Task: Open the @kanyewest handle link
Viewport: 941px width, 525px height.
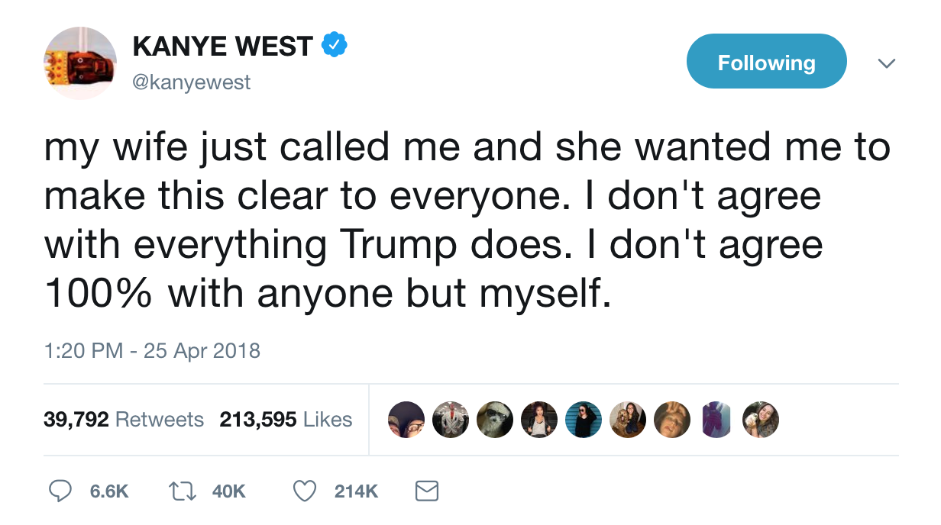Action: (191, 82)
